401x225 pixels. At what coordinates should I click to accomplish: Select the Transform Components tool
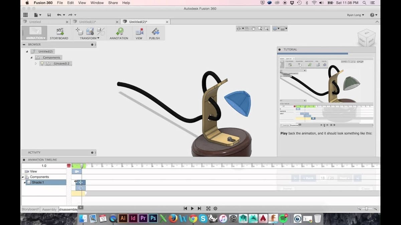pos(80,31)
